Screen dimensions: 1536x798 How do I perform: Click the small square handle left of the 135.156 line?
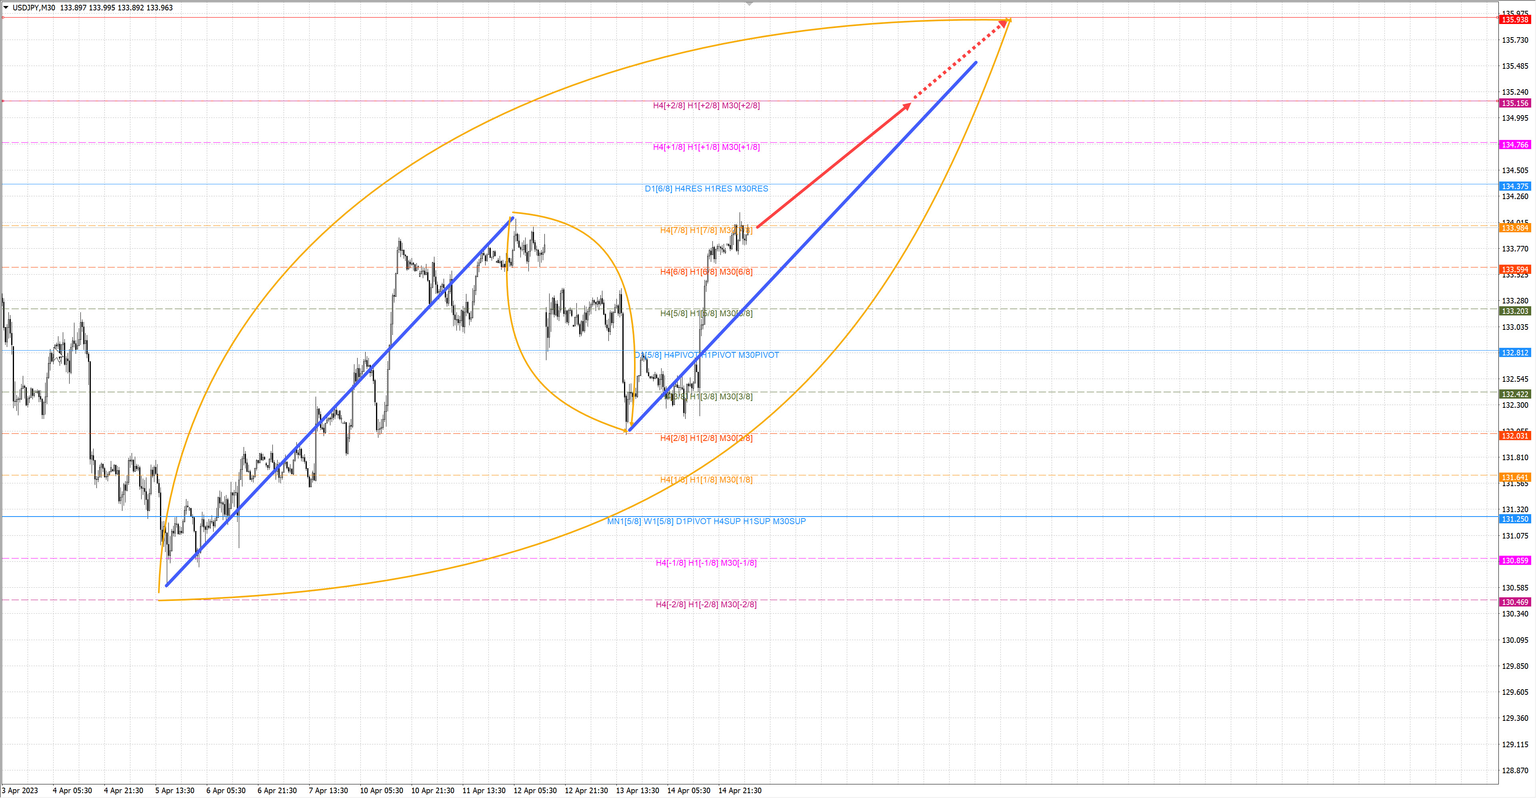point(3,101)
